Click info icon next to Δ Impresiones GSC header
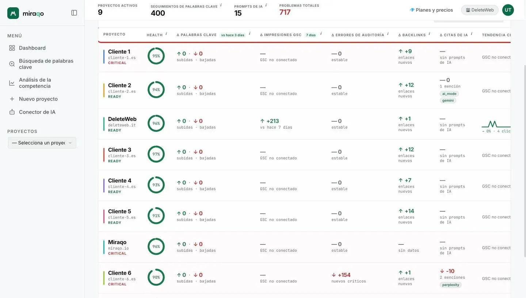This screenshot has height=298, width=526. pos(321,34)
